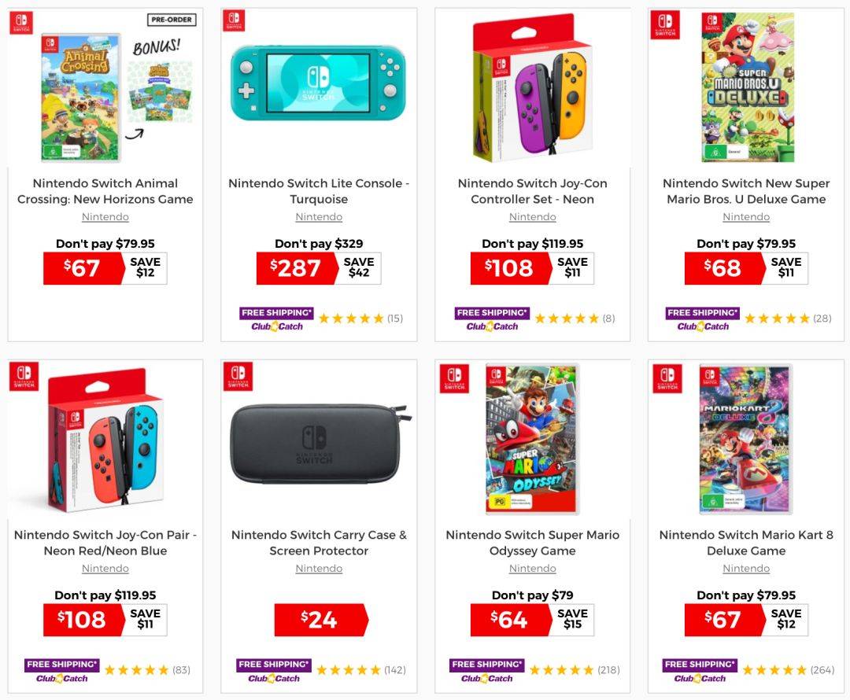Open Nintendo Switch Super Mario Odyssey Game title
Viewport: 850px width, 700px height.
pyautogui.click(x=532, y=543)
